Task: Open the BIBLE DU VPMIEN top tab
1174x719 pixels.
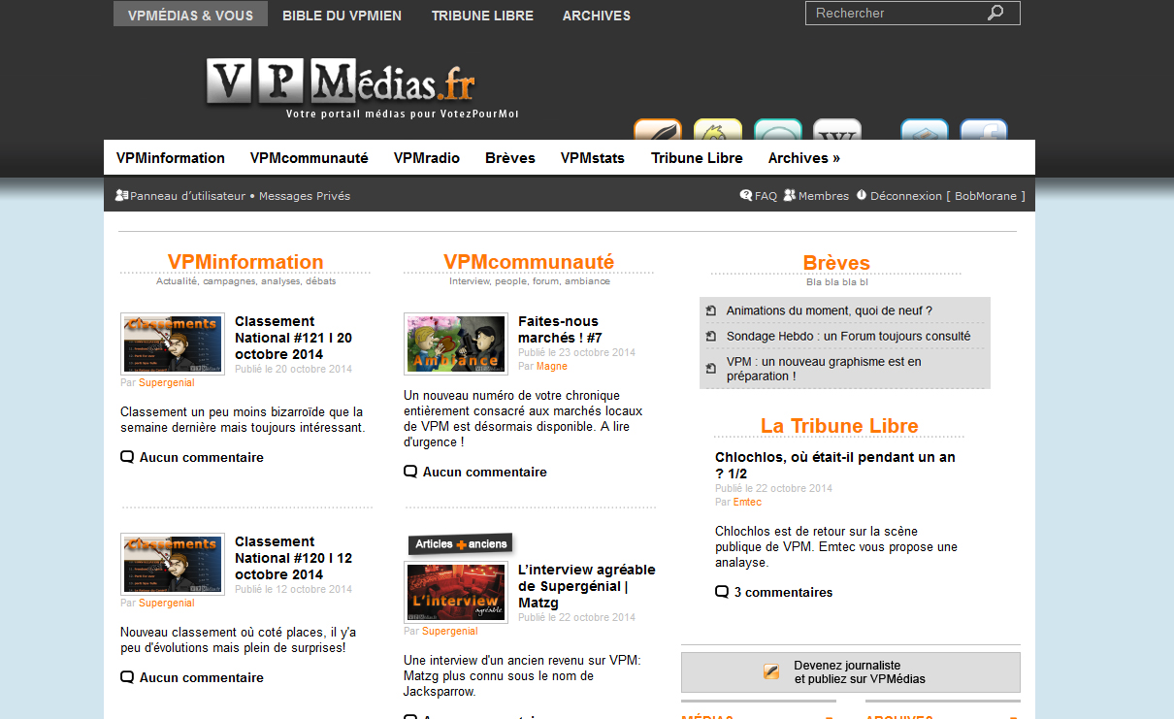Action: (342, 16)
